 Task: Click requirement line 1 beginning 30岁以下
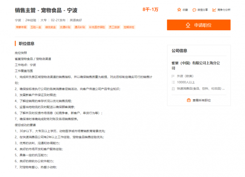(60, 131)
